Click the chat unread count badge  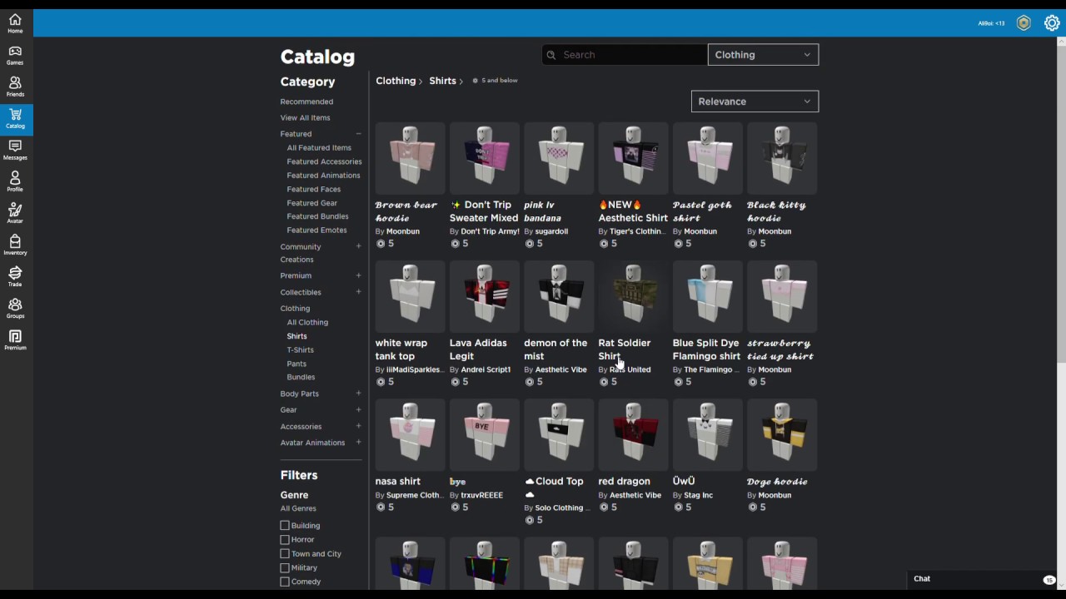pos(1049,579)
